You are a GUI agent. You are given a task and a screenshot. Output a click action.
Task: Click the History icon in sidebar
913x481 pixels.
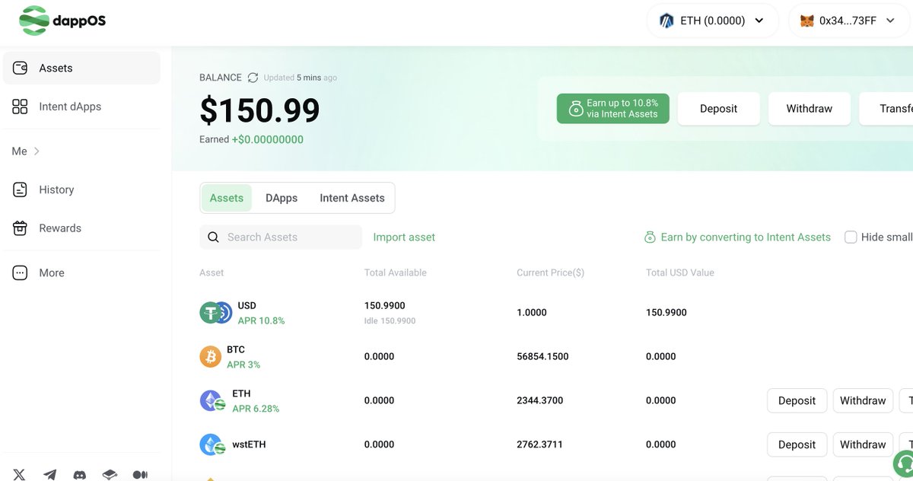point(21,190)
